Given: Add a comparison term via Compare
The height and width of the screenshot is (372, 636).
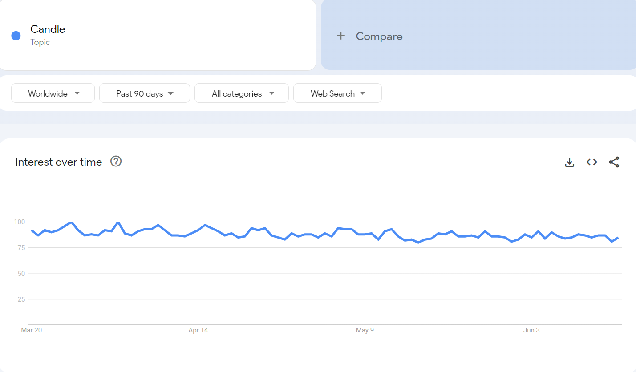Looking at the screenshot, I should pos(379,36).
